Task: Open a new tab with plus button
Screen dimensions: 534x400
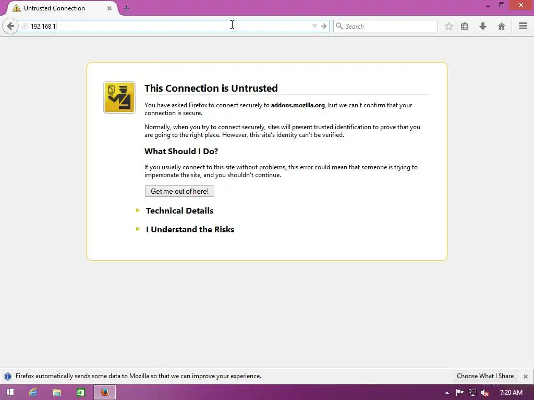Action: tap(127, 8)
